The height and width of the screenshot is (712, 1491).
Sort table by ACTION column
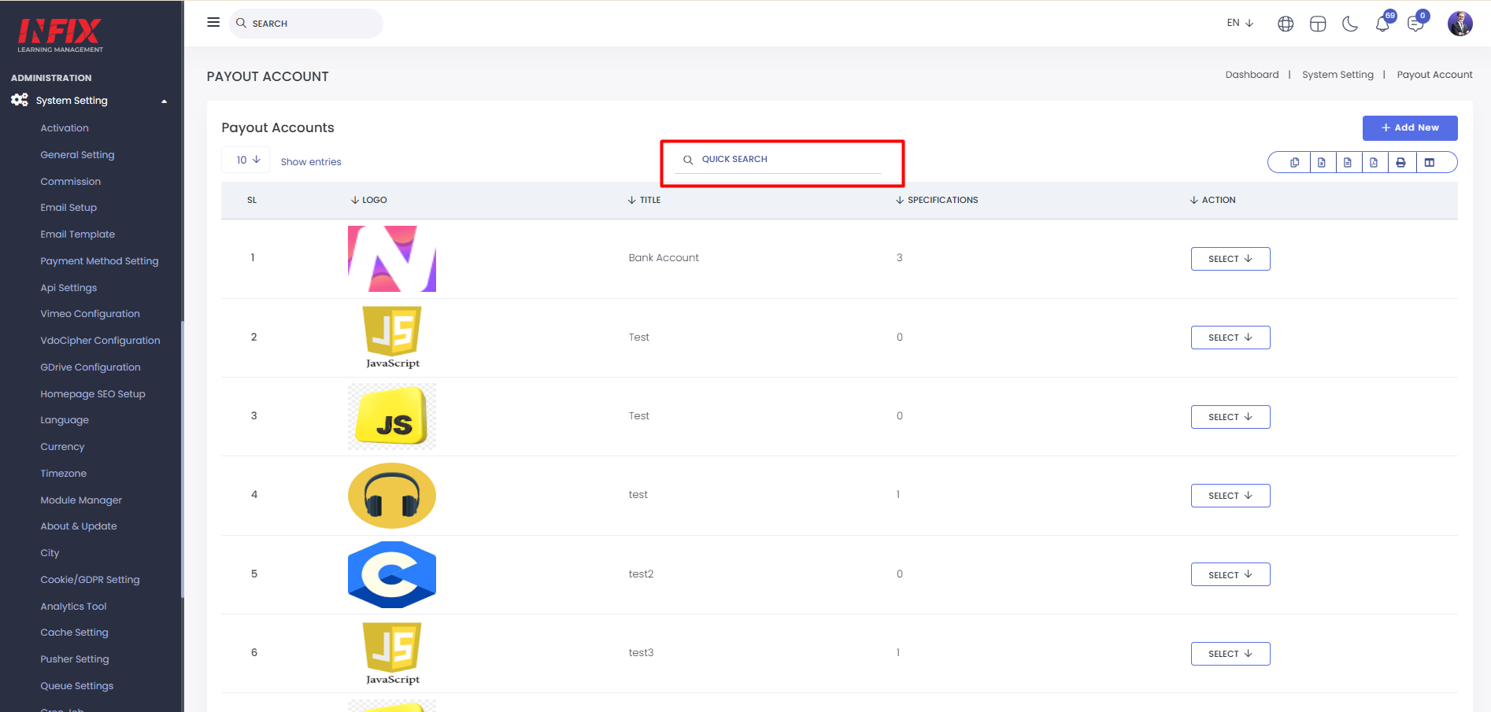click(x=1212, y=200)
